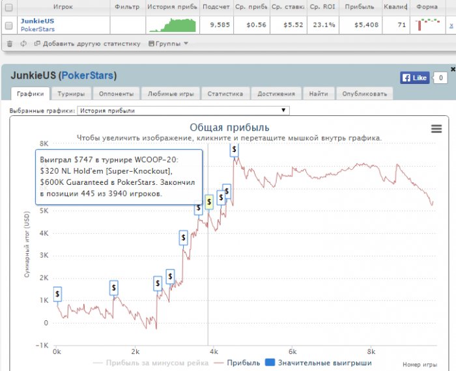Toggle the Прибыль legend series

tap(237, 363)
